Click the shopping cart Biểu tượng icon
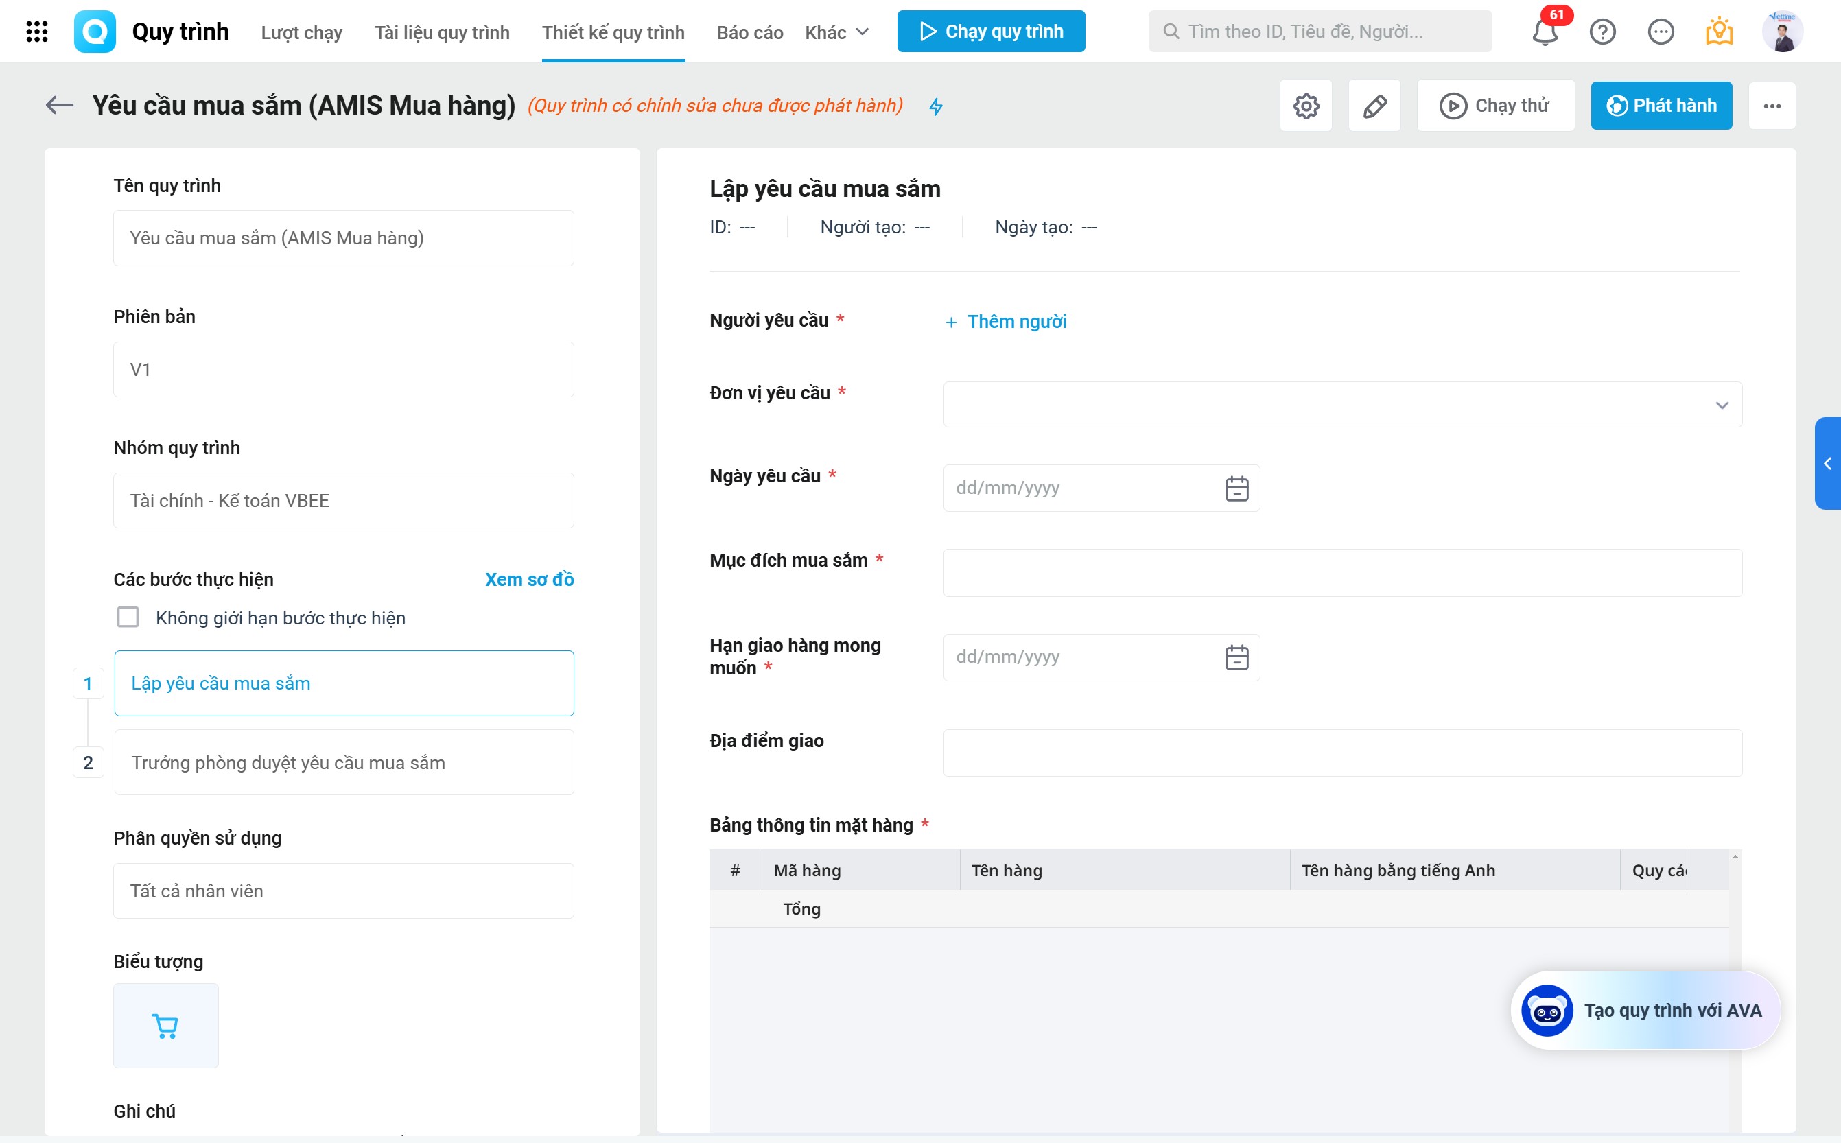 pos(165,1025)
